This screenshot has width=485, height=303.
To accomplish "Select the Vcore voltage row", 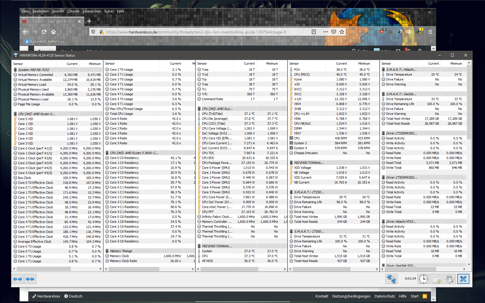I will point(334,79).
